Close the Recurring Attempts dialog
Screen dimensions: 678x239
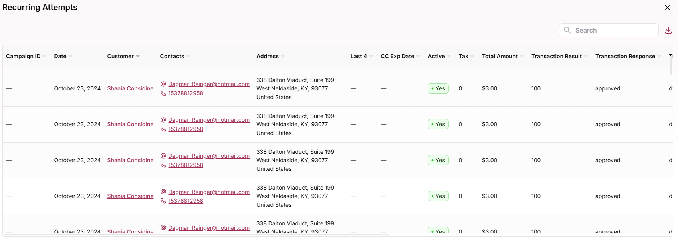(x=667, y=8)
